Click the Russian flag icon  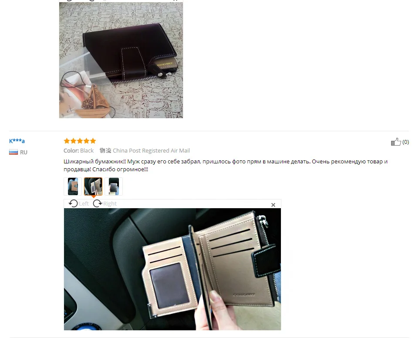(14, 152)
